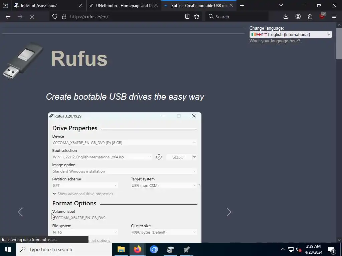
Task: Click the Firefox View icon in tab bar
Action: (5, 5)
